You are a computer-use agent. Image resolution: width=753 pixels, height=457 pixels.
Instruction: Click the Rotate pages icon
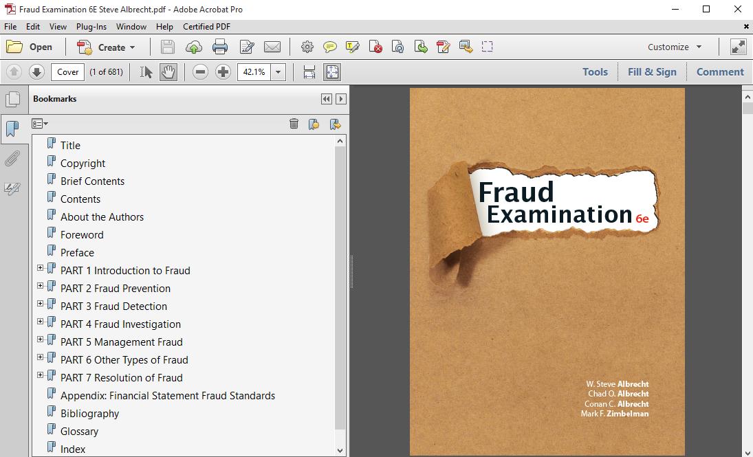coord(397,47)
